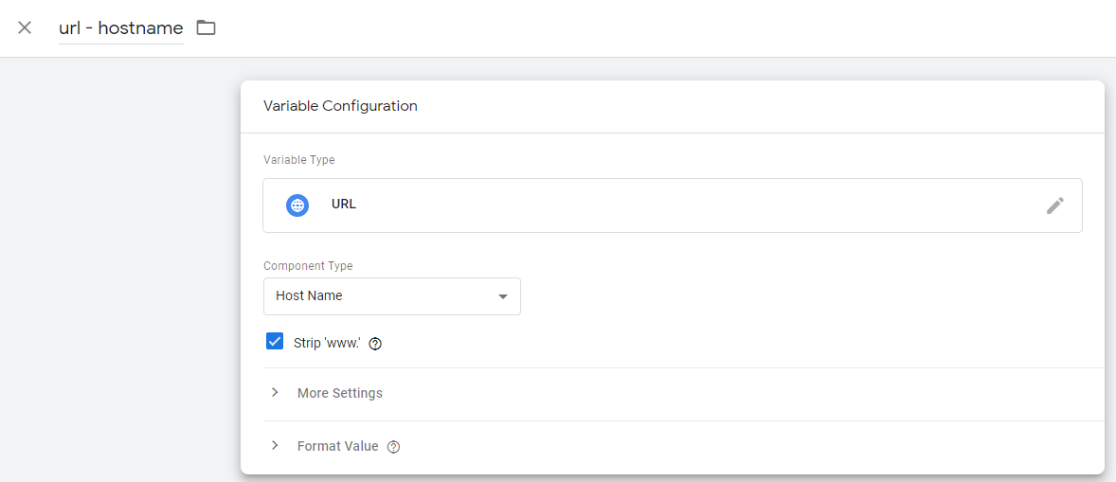
Task: Open the Component Type dropdown
Action: pyautogui.click(x=391, y=296)
